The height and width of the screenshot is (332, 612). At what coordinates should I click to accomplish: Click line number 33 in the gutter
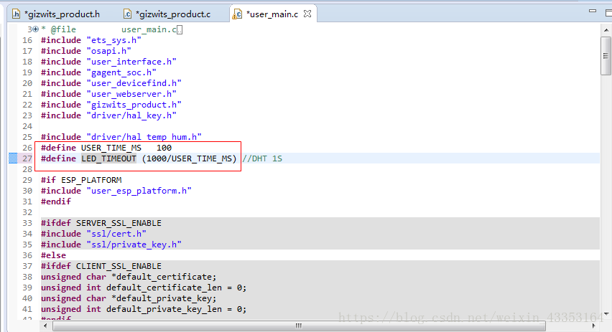tap(27, 223)
